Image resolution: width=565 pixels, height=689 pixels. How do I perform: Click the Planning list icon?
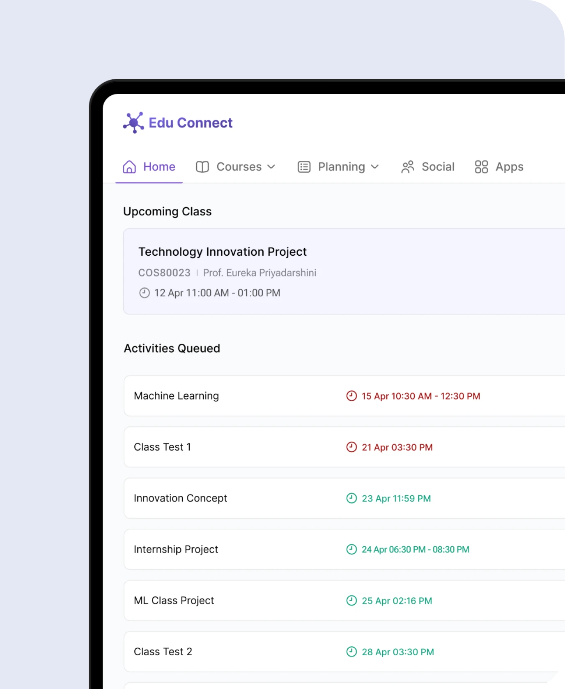point(304,167)
